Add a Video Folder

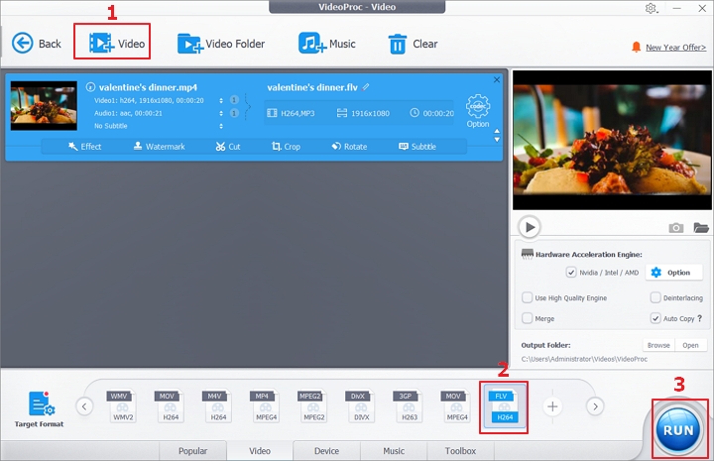click(x=221, y=44)
